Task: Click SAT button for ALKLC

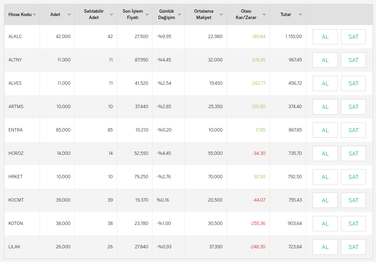Action: pos(353,37)
